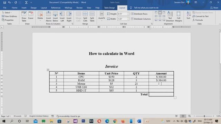Click Split Table
Screen dimensions: 221x124
[92, 17]
